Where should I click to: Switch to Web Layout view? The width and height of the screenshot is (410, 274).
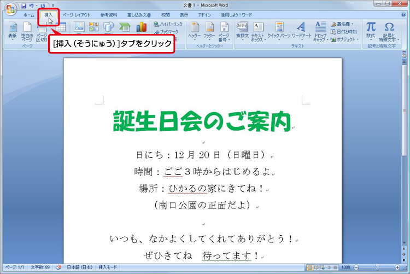click(x=323, y=267)
